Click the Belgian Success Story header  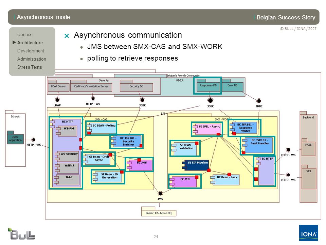(x=286, y=17)
